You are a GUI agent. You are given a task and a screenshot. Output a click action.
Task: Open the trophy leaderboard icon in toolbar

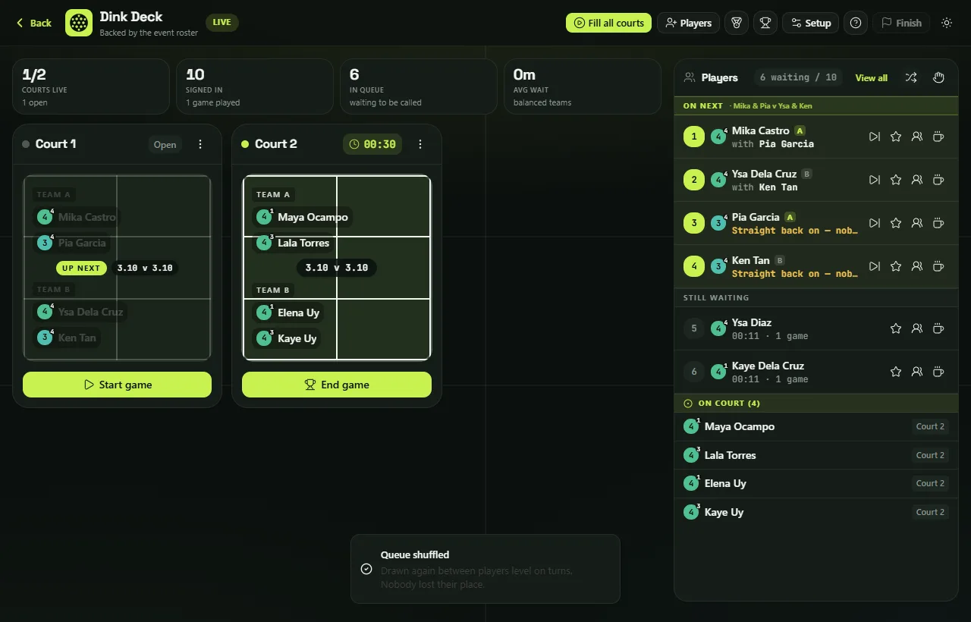(765, 23)
